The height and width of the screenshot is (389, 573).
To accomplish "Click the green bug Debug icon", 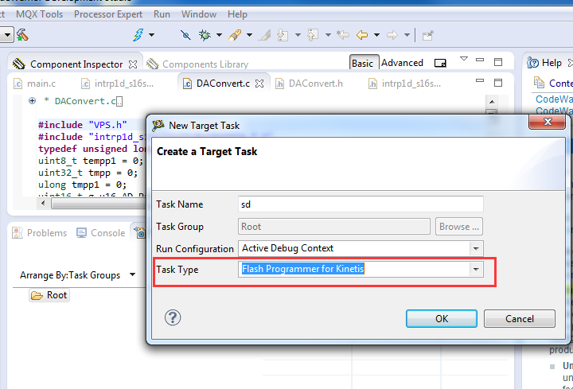I will point(205,35).
